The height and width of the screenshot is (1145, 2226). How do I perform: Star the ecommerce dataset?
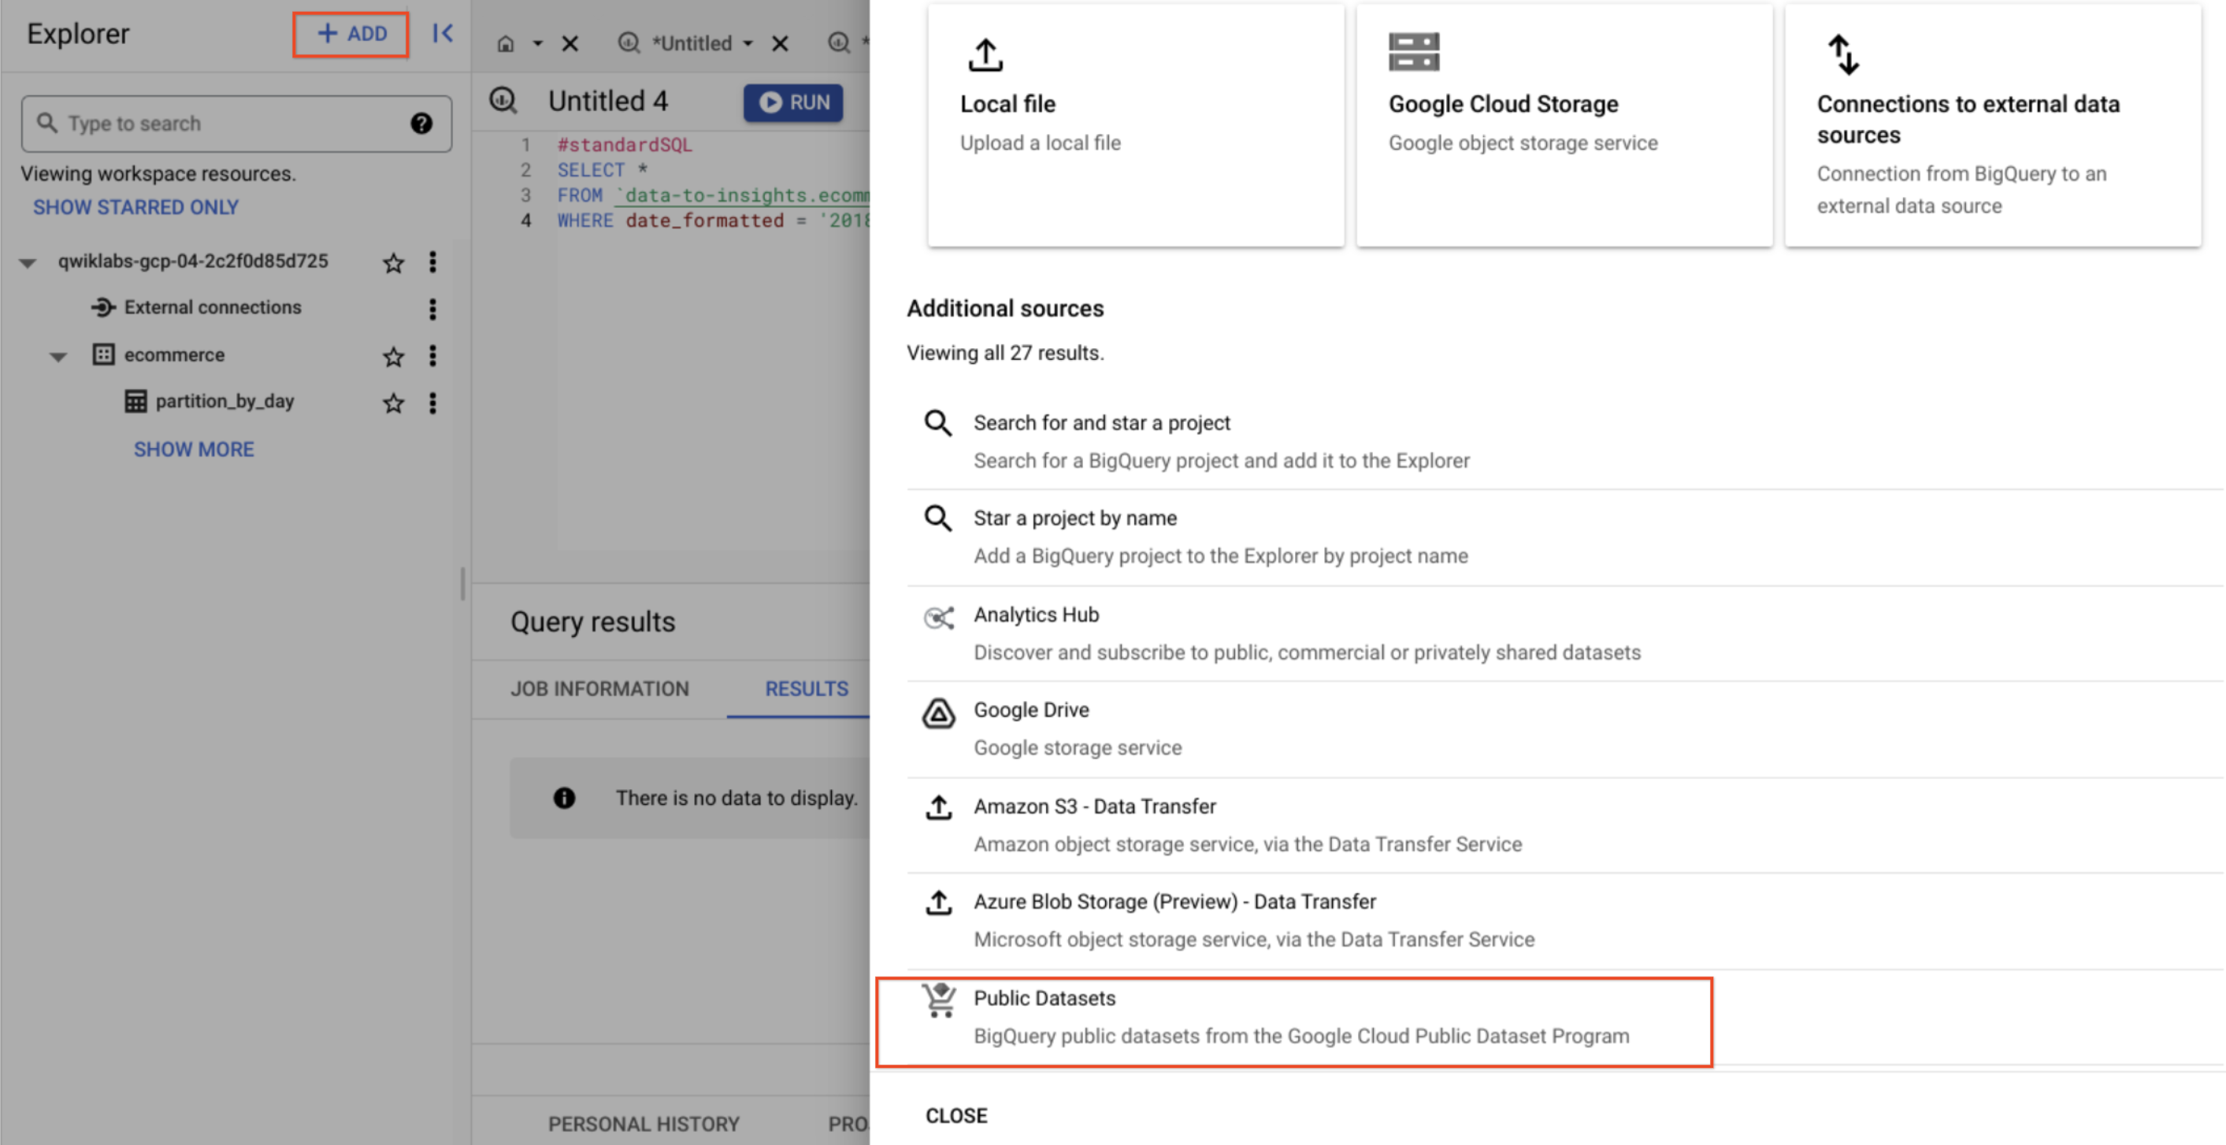[393, 356]
